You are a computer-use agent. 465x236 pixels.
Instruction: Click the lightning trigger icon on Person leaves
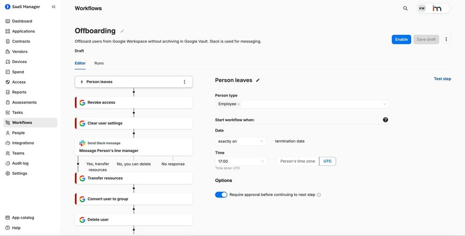point(82,82)
